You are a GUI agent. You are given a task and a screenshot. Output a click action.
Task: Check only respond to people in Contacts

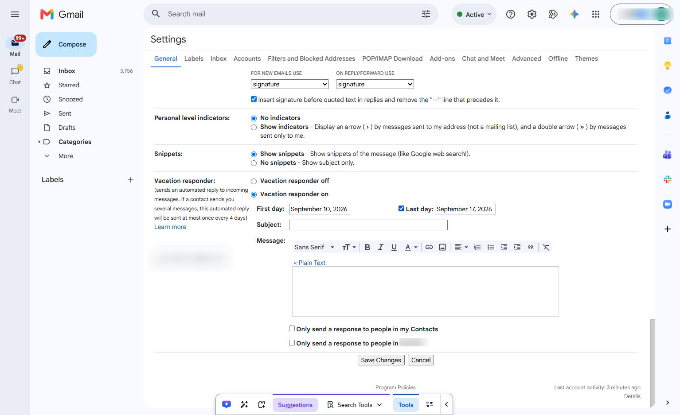click(292, 329)
